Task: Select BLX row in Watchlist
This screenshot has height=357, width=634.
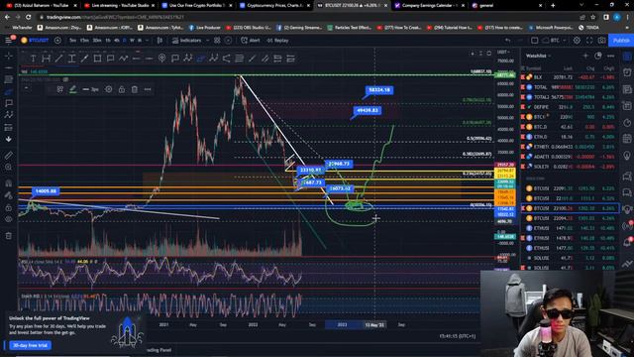Action: click(x=570, y=77)
